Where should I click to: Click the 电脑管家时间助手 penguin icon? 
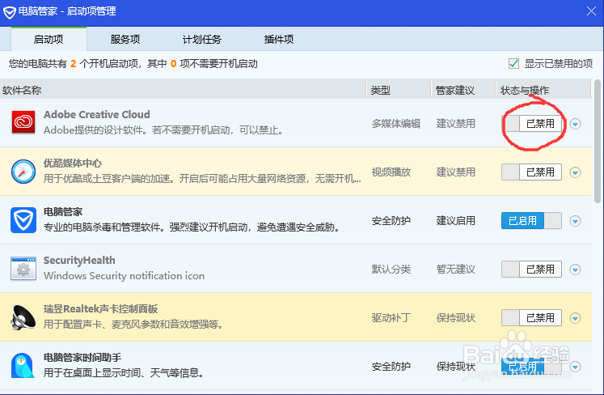[23, 366]
